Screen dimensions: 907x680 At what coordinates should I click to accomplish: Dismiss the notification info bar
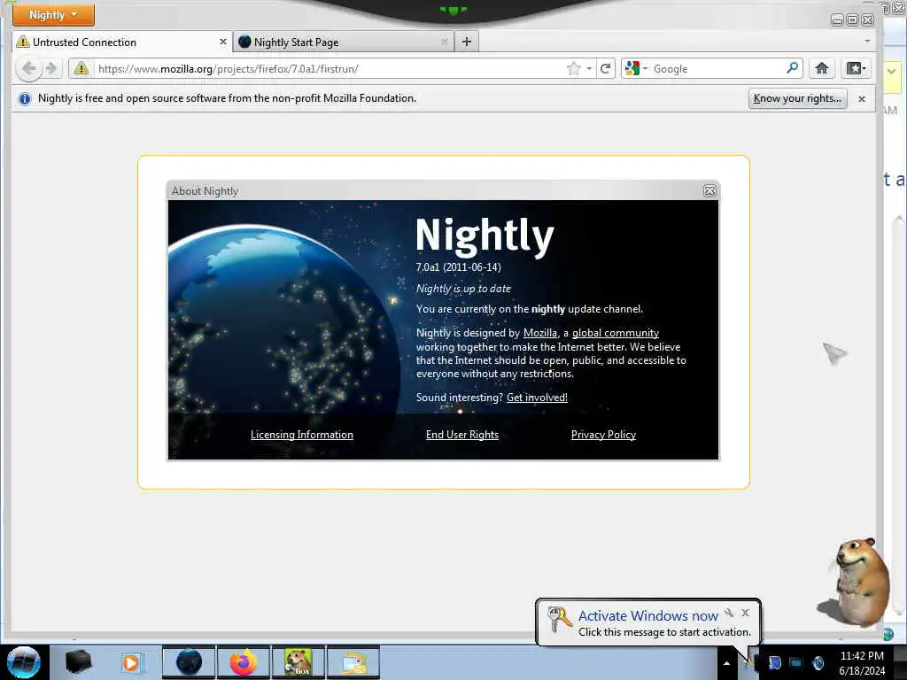861,99
